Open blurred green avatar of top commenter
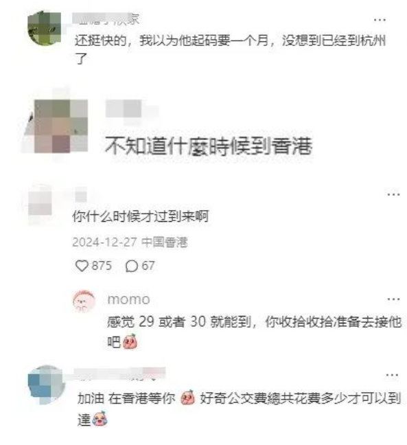407x445 pixels. (x=45, y=28)
